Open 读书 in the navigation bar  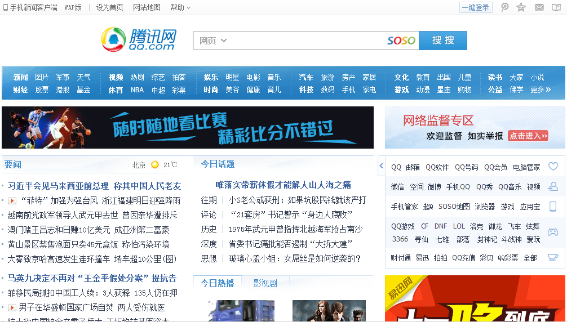(x=495, y=77)
